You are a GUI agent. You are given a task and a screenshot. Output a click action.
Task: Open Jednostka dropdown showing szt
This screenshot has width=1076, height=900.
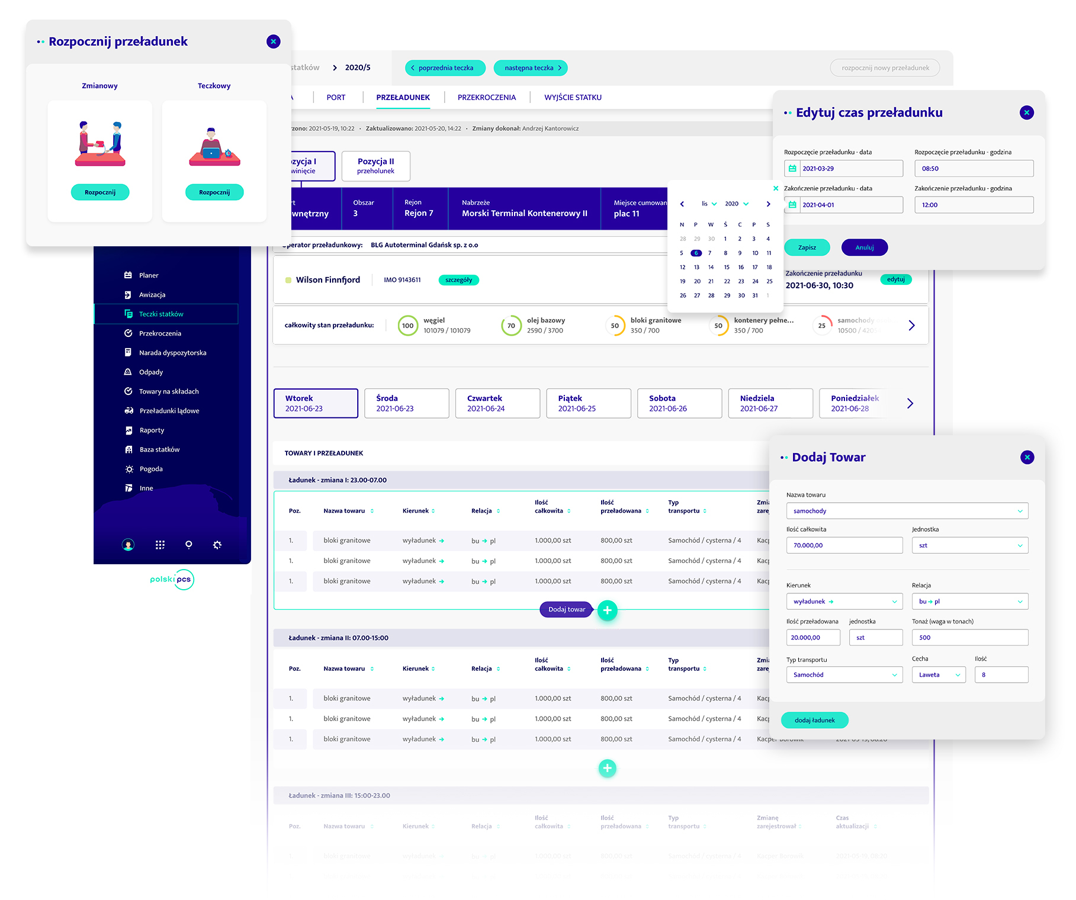coord(970,545)
